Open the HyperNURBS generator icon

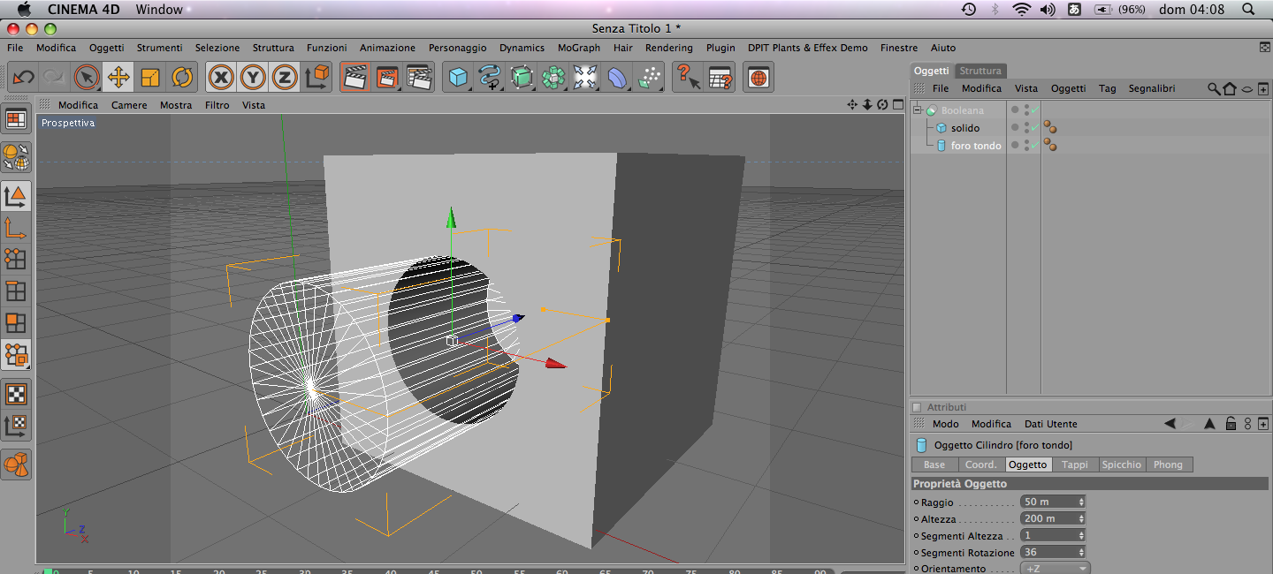[522, 78]
